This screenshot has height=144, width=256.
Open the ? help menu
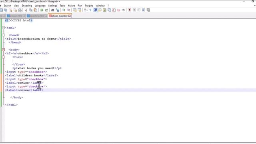coord(108,6)
